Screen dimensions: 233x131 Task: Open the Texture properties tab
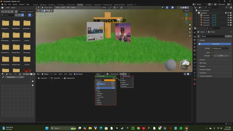(x=195, y=84)
